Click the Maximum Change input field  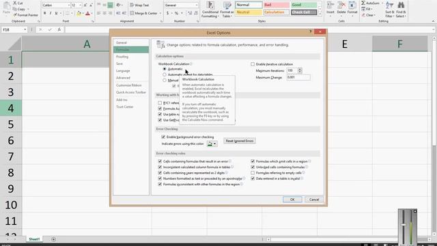[298, 77]
